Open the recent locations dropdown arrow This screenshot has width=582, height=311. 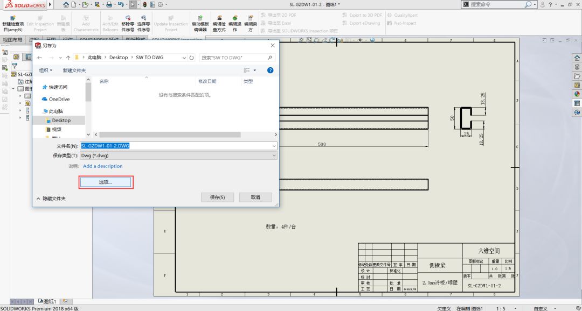pyautogui.click(x=60, y=58)
